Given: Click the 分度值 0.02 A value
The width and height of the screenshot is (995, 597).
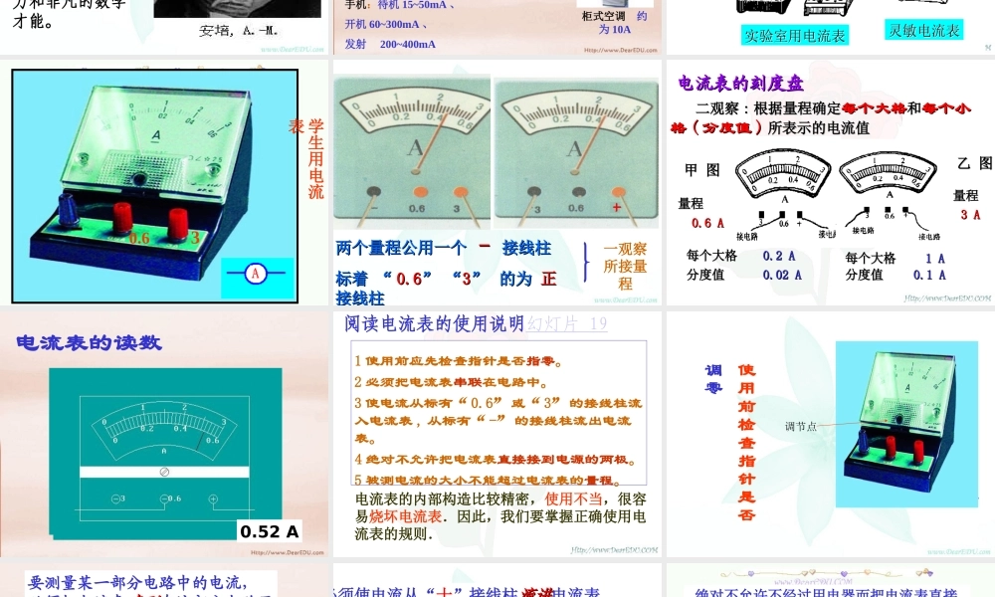Looking at the screenshot, I should [x=782, y=275].
